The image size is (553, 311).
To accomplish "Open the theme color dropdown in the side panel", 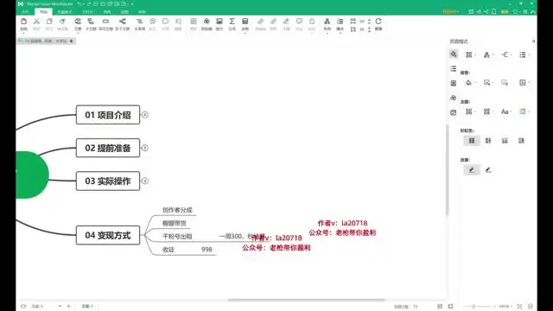I will pos(524,111).
